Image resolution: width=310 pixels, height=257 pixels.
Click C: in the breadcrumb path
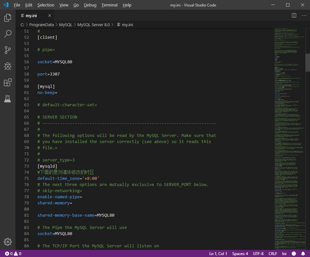tap(22, 25)
